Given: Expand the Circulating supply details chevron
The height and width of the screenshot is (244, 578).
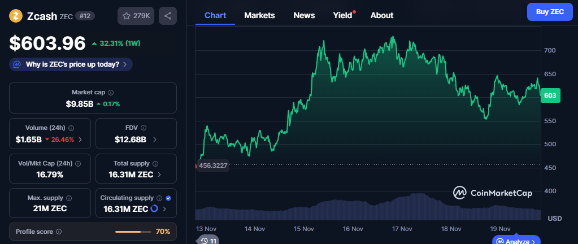Looking at the screenshot, I should (164, 209).
